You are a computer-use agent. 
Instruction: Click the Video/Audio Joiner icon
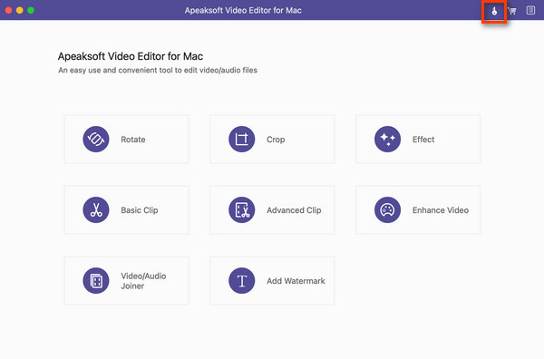pyautogui.click(x=96, y=281)
